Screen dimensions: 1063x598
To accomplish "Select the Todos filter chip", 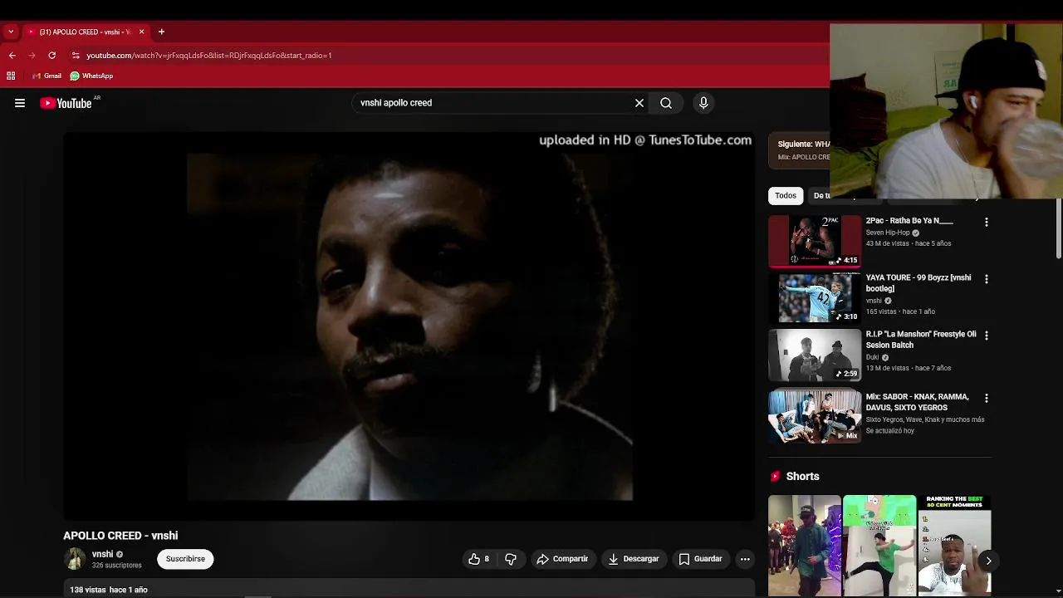I will tap(786, 196).
